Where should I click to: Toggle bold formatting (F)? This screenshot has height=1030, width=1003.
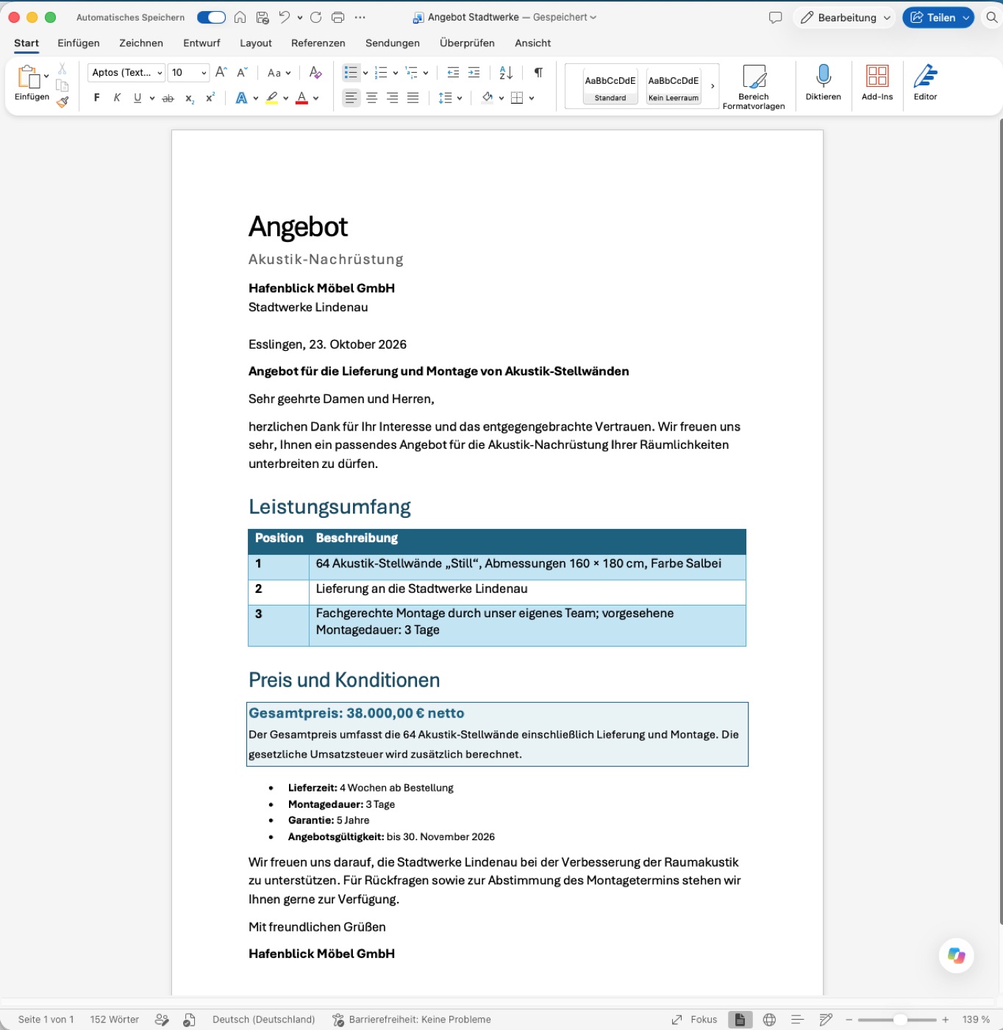96,98
